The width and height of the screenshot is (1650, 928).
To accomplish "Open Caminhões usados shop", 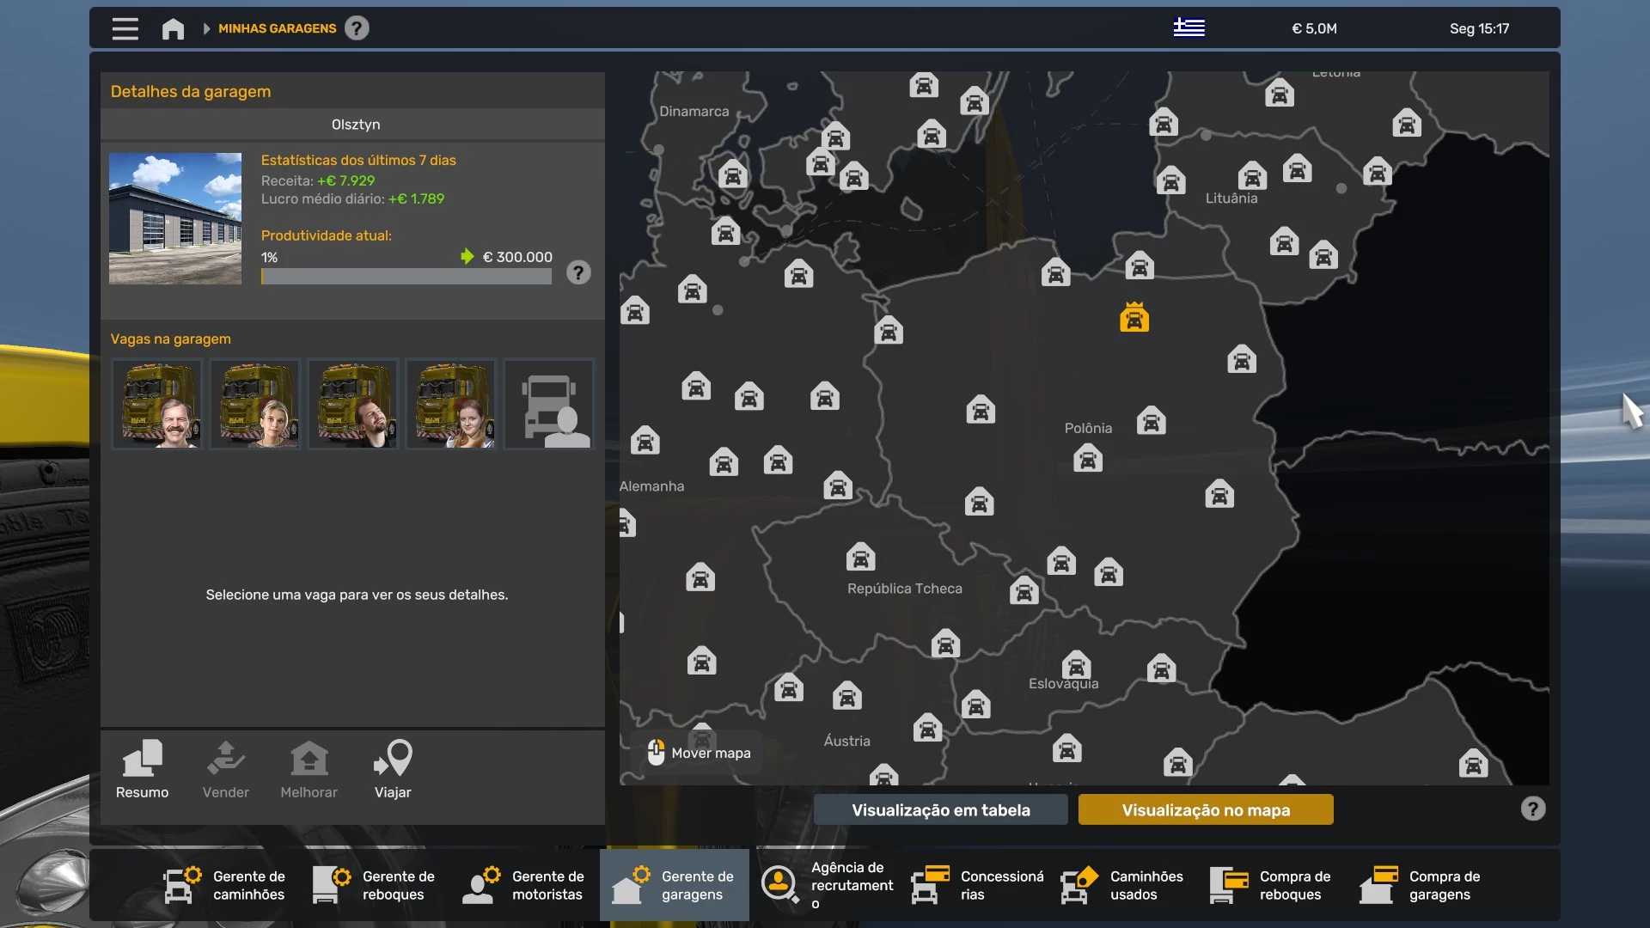I will (1123, 885).
